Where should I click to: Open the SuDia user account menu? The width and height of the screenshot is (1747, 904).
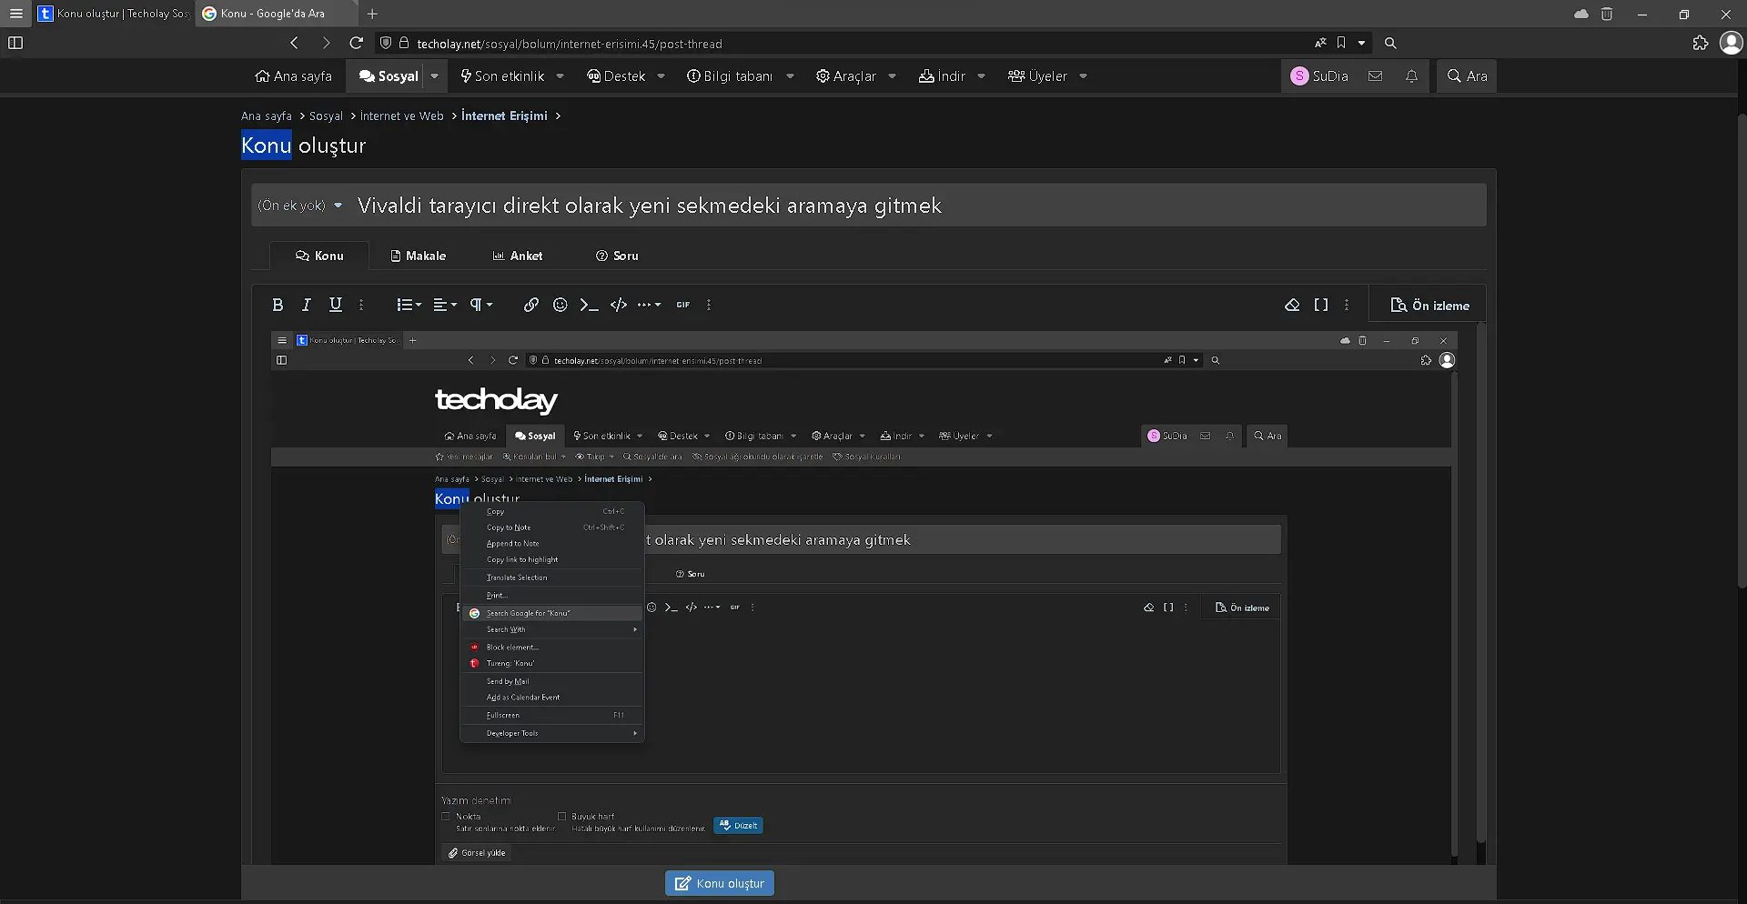point(1319,76)
